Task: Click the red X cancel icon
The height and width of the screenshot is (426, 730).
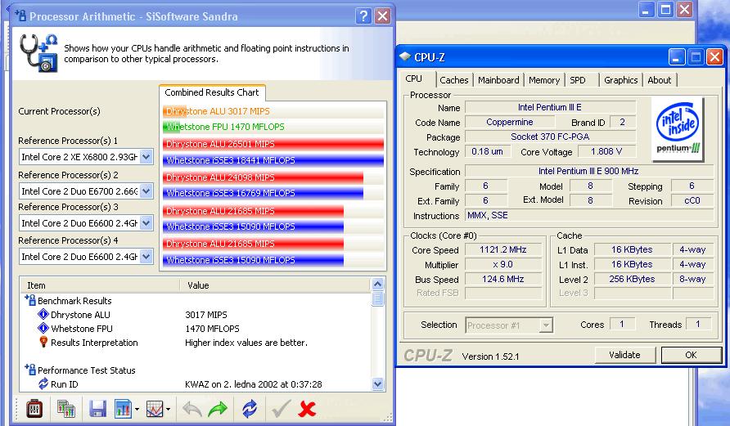Action: [307, 408]
